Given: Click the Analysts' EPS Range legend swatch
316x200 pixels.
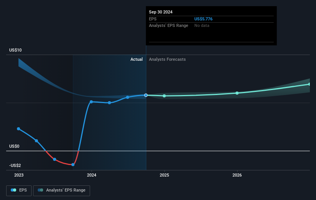Looking at the screenshot, I should [40, 190].
